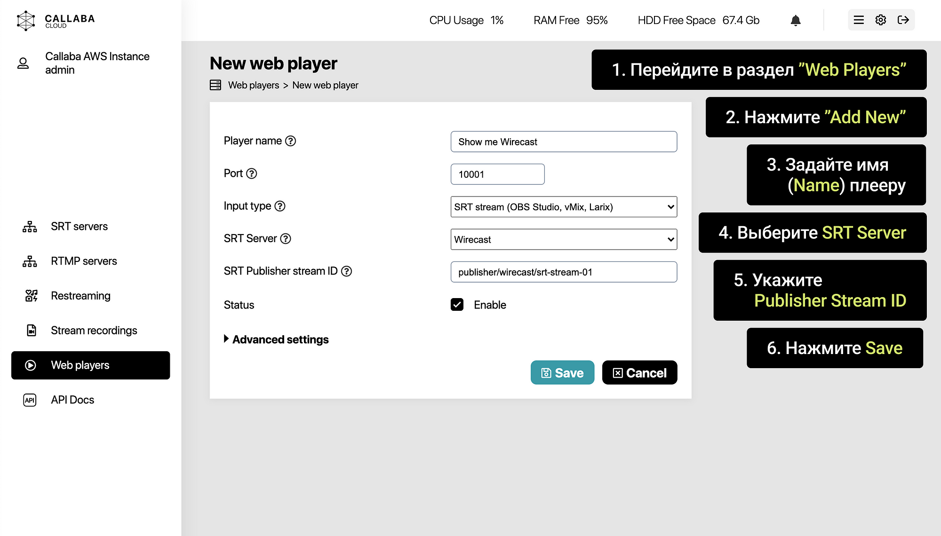The width and height of the screenshot is (941, 536).
Task: Click the SRT servers sidebar icon
Action: tap(30, 227)
